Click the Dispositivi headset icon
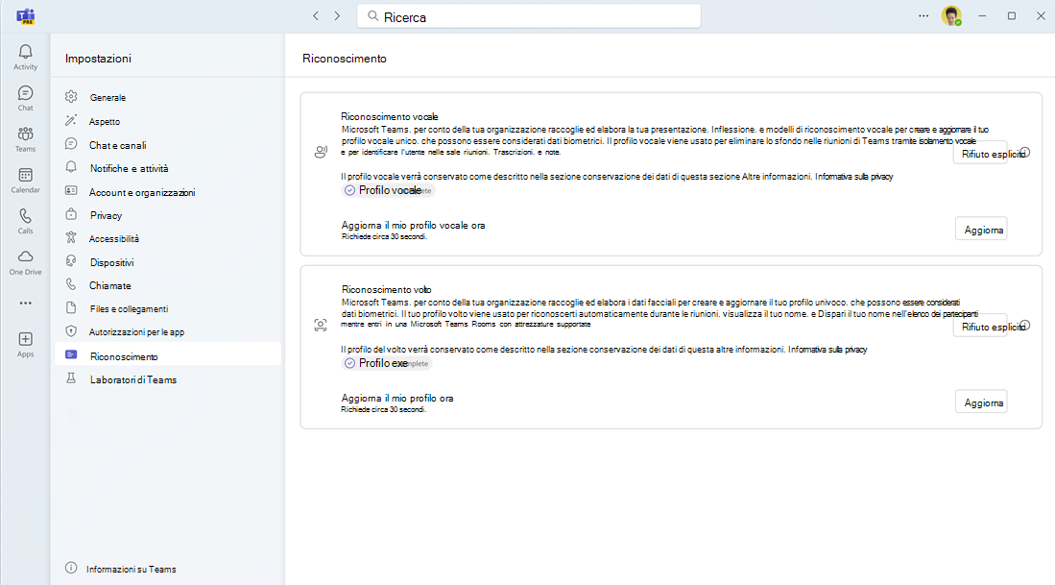The height and width of the screenshot is (585, 1055). pos(71,261)
